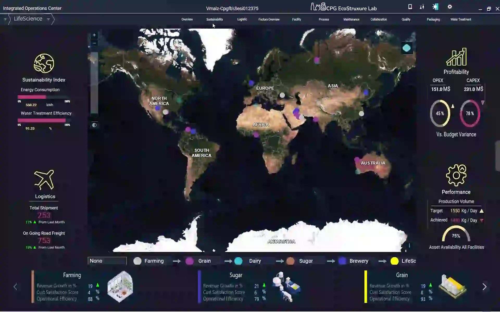Viewport: 500px width, 312px height.
Task: Click the Profitability bar chart icon
Action: pyautogui.click(x=456, y=57)
